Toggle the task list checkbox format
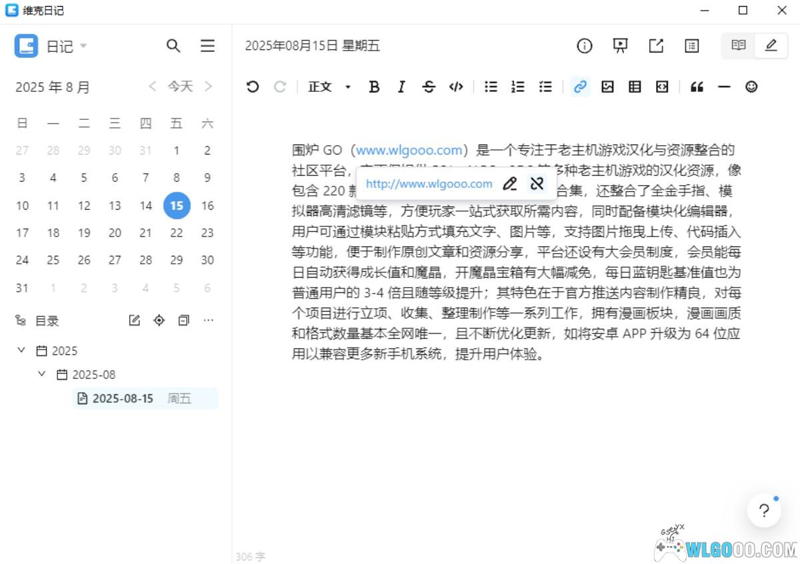Viewport: 800px width, 564px height. tap(545, 87)
